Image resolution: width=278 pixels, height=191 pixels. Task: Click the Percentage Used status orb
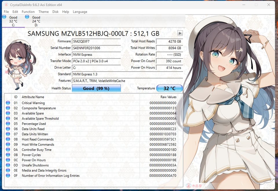tap(8, 124)
